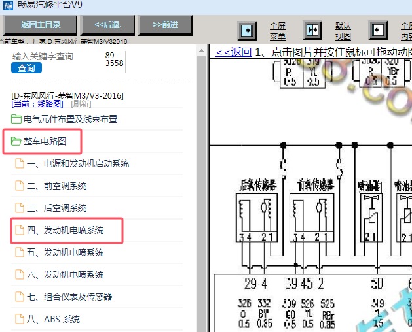Go back with the <<后退 button

107,25
